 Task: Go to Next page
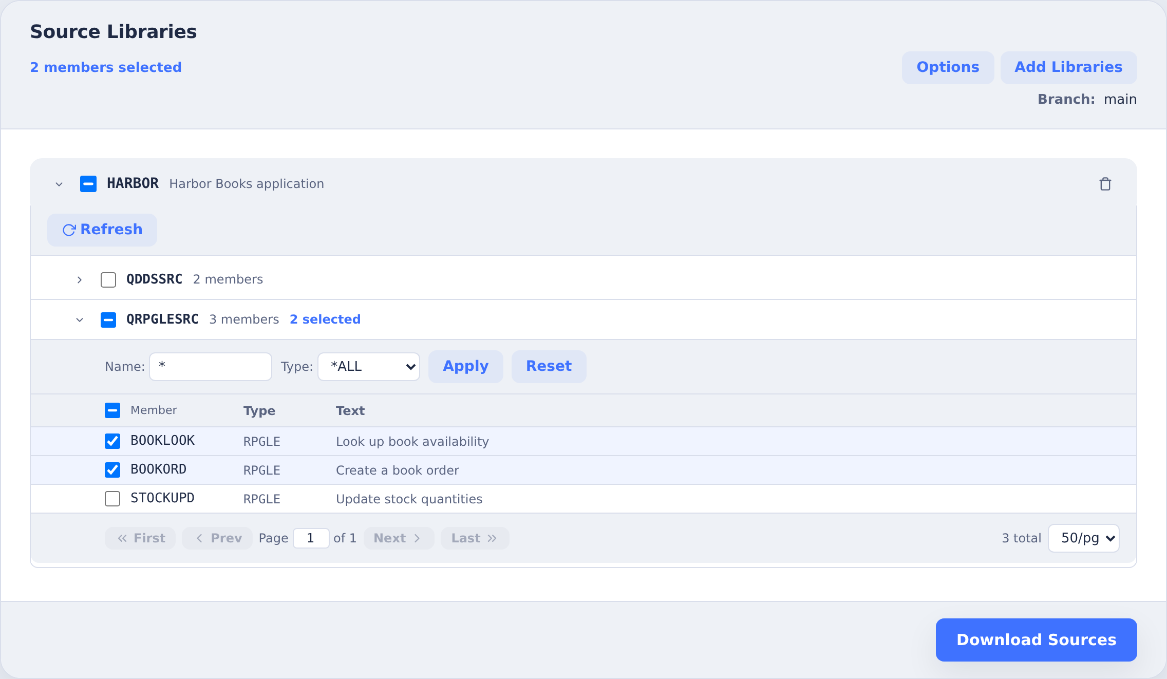(x=399, y=538)
